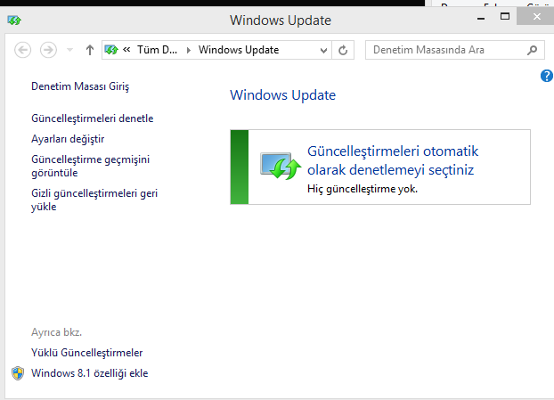The height and width of the screenshot is (400, 554).
Task: Expand the breadcrumb arrow after 'Tüm D...'
Action: point(189,50)
